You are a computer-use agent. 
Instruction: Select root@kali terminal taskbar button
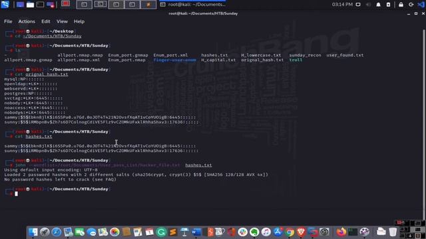coord(192,5)
